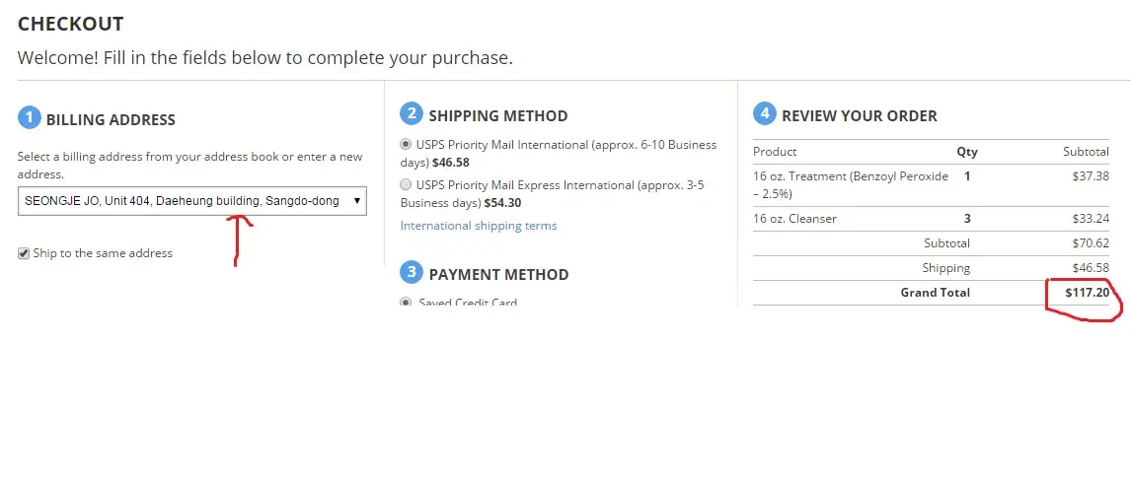This screenshot has width=1131, height=479.
Task: Uncheck Ship to the same address
Action: point(24,253)
